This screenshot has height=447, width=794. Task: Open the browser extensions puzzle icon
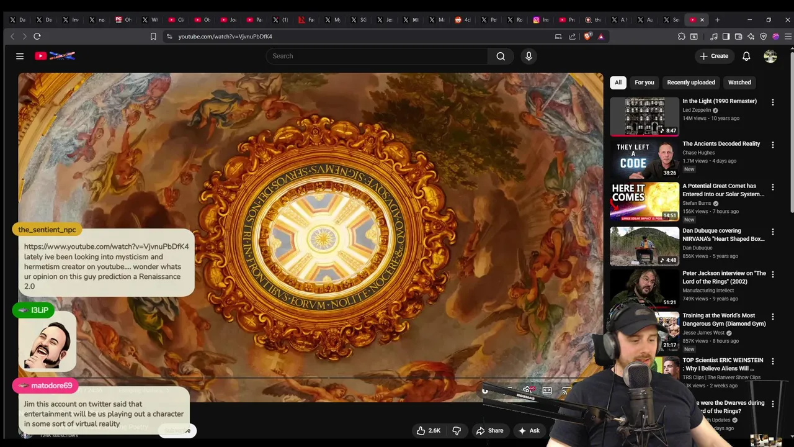(681, 37)
